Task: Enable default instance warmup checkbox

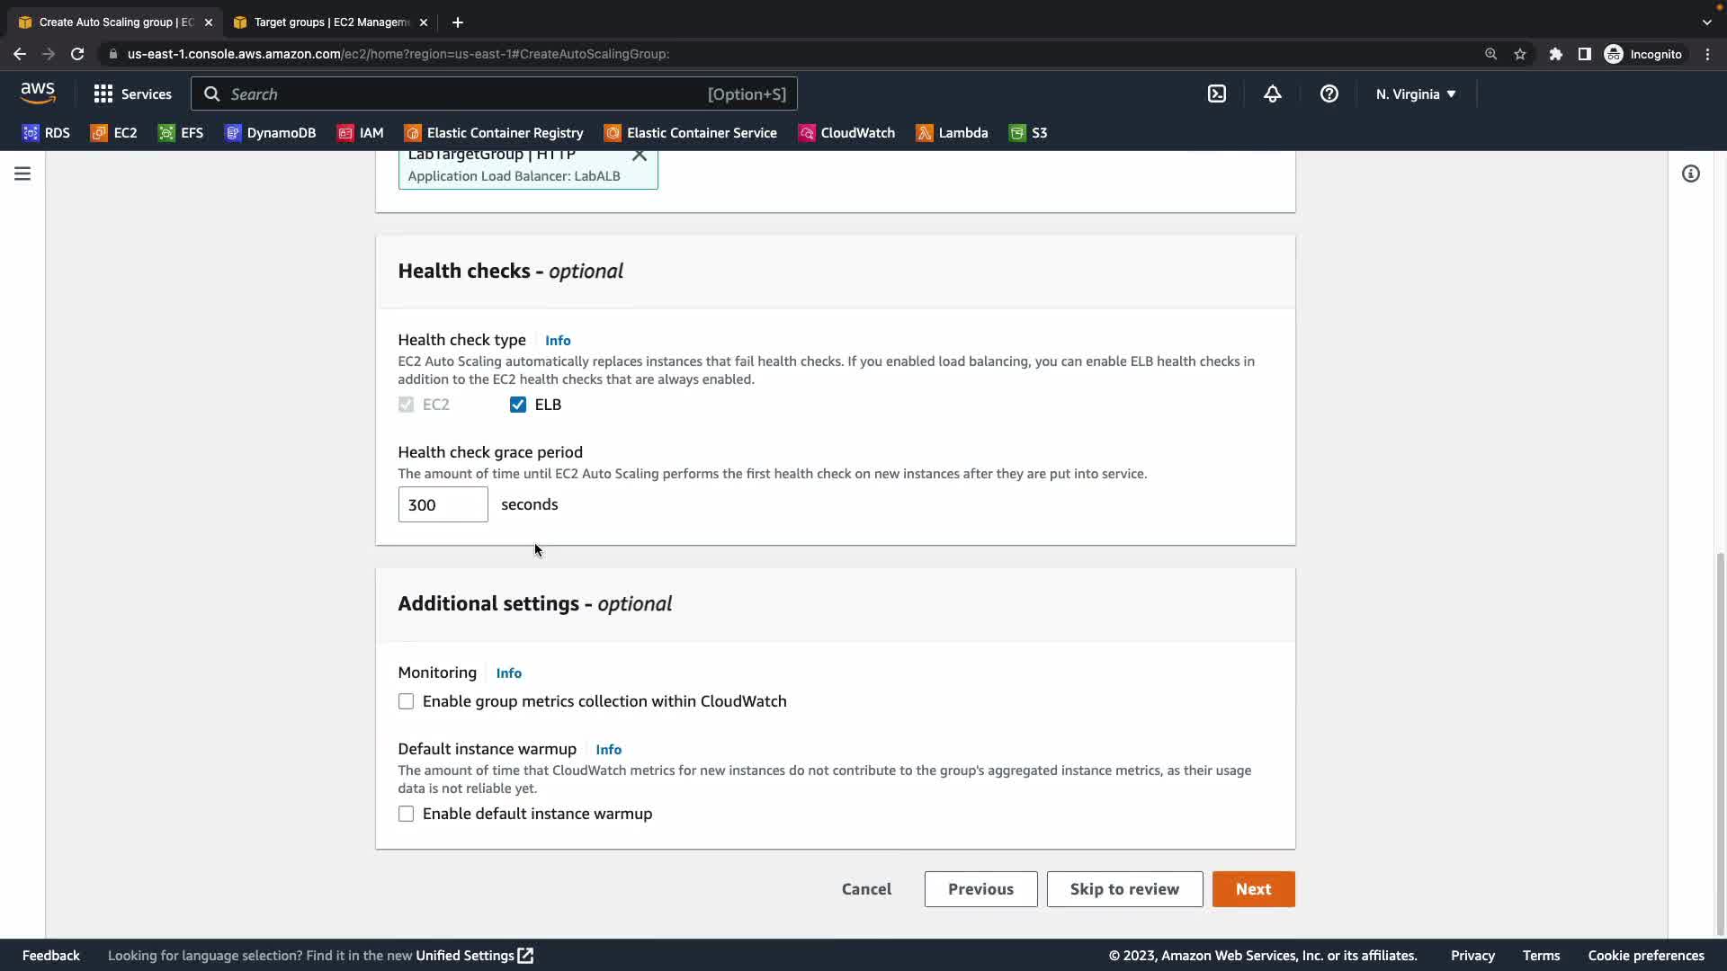Action: coord(407,814)
